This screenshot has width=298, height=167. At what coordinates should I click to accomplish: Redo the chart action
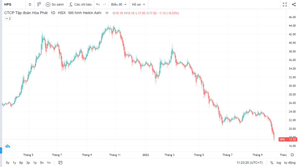(104, 4)
